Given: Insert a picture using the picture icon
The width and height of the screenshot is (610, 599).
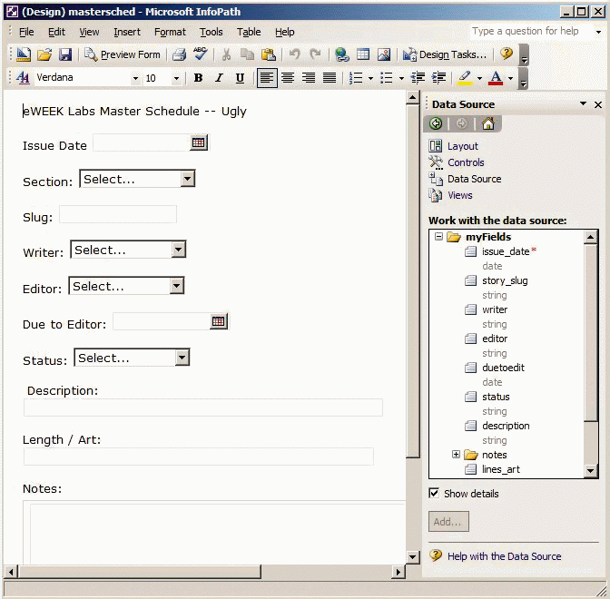Looking at the screenshot, I should tap(384, 54).
